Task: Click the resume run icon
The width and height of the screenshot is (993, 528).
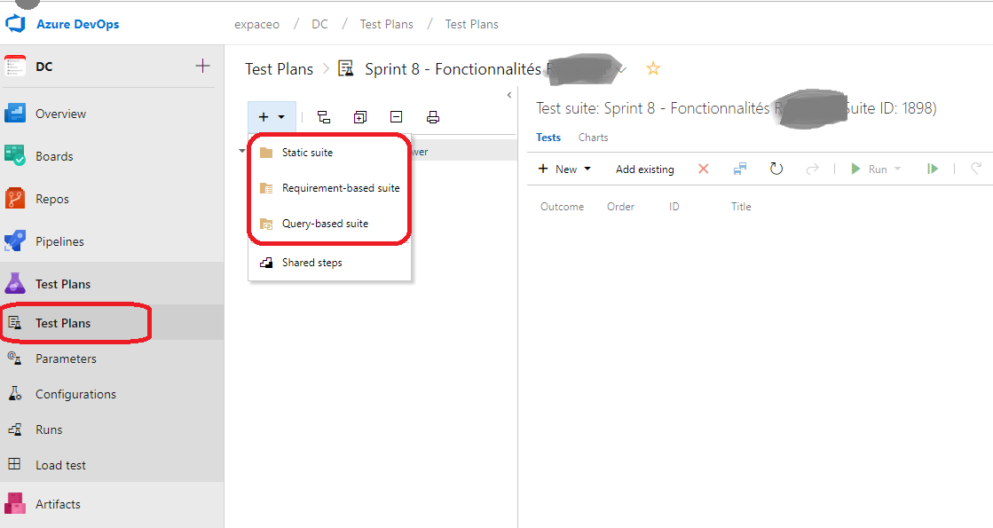Action: pos(932,169)
